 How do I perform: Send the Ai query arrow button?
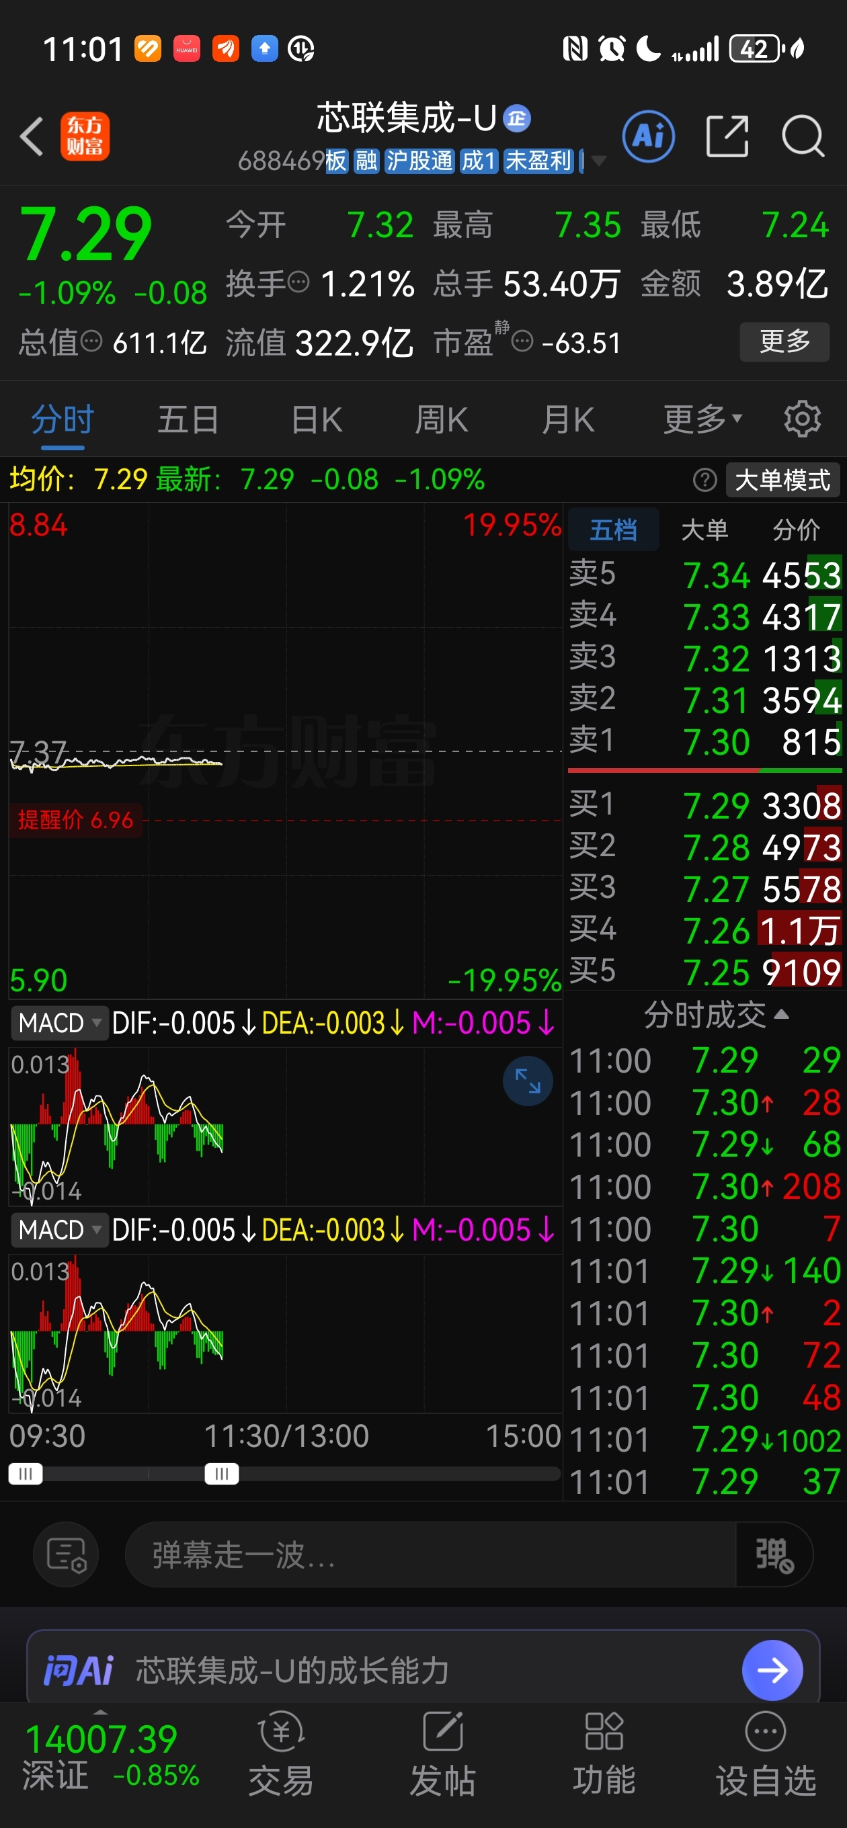[772, 1670]
